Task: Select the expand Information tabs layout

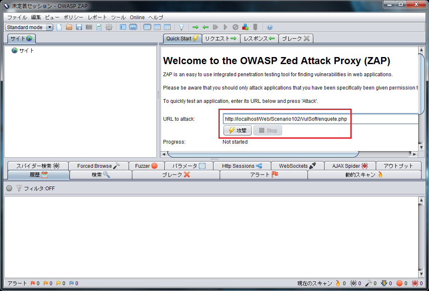Action: [x=157, y=27]
